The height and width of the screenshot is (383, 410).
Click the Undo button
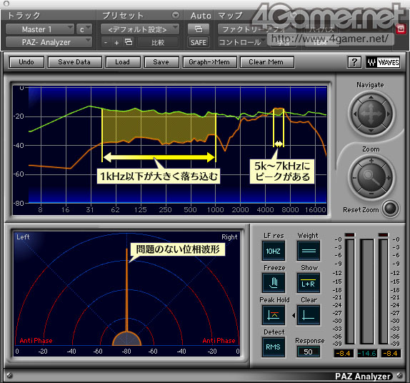point(26,62)
